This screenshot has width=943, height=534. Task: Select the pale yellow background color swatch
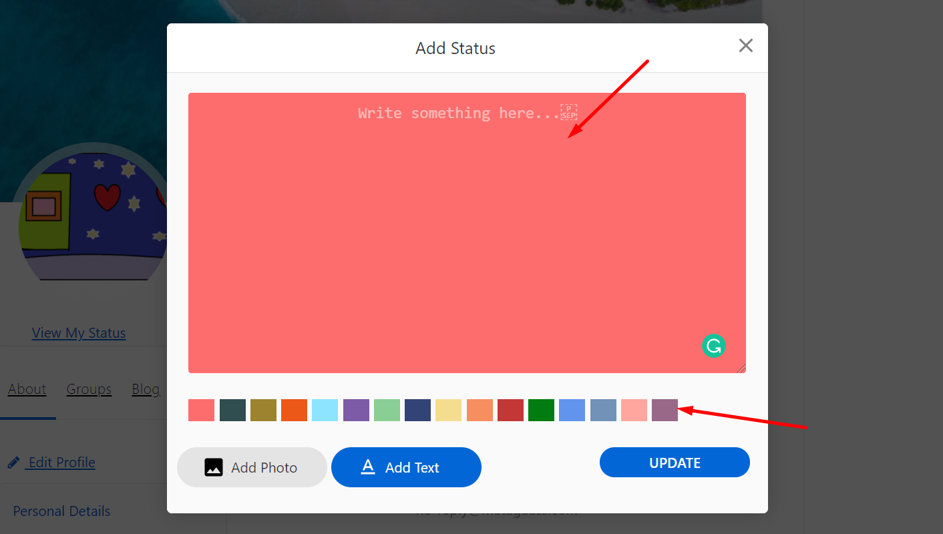point(448,410)
